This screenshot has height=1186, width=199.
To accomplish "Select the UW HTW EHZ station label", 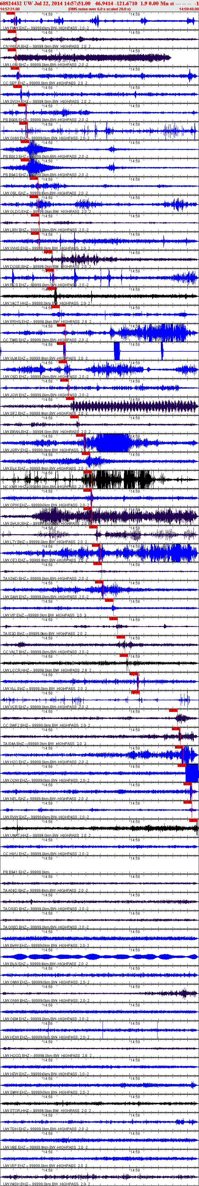I will pyautogui.click(x=45, y=1074).
